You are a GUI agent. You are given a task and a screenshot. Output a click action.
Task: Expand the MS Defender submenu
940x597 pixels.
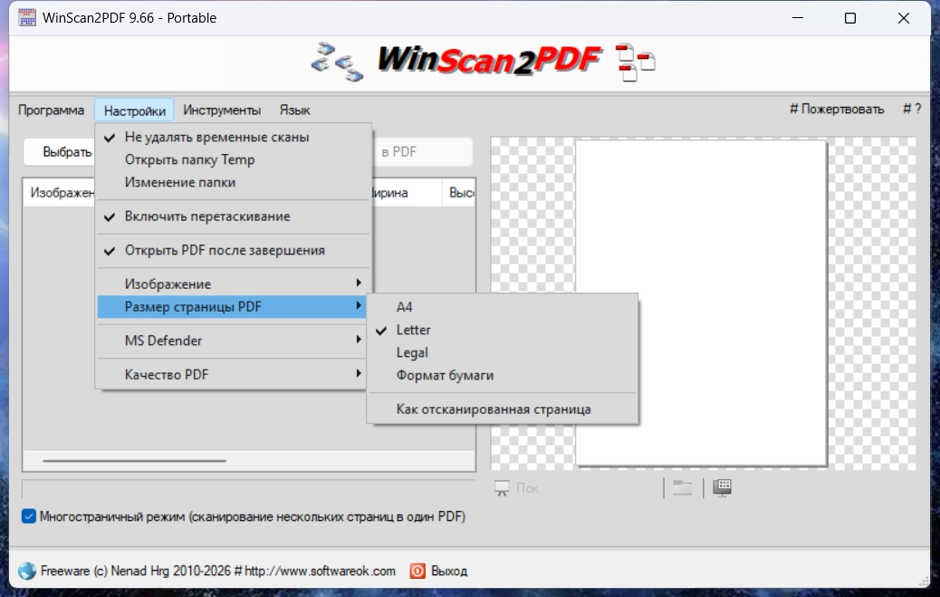point(234,341)
